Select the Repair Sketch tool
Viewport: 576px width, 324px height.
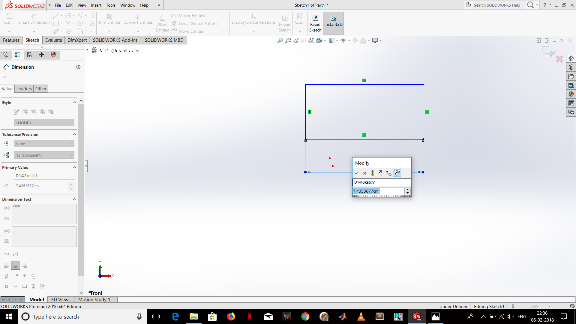click(x=284, y=22)
